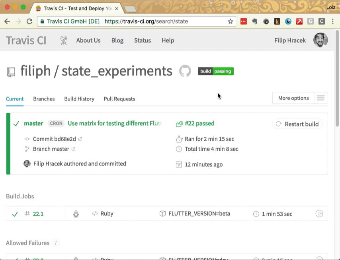The height and width of the screenshot is (260, 340).
Task: Click Help in navigation
Action: (x=168, y=40)
